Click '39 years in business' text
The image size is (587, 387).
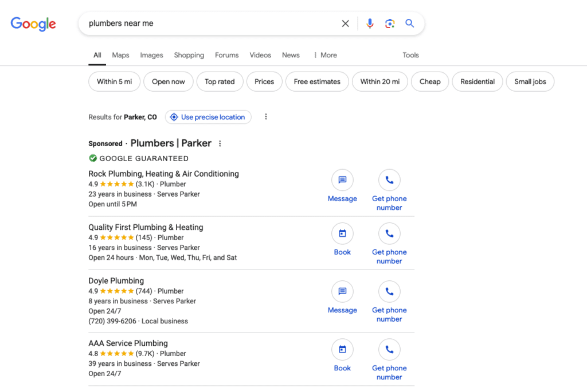pyautogui.click(x=120, y=364)
